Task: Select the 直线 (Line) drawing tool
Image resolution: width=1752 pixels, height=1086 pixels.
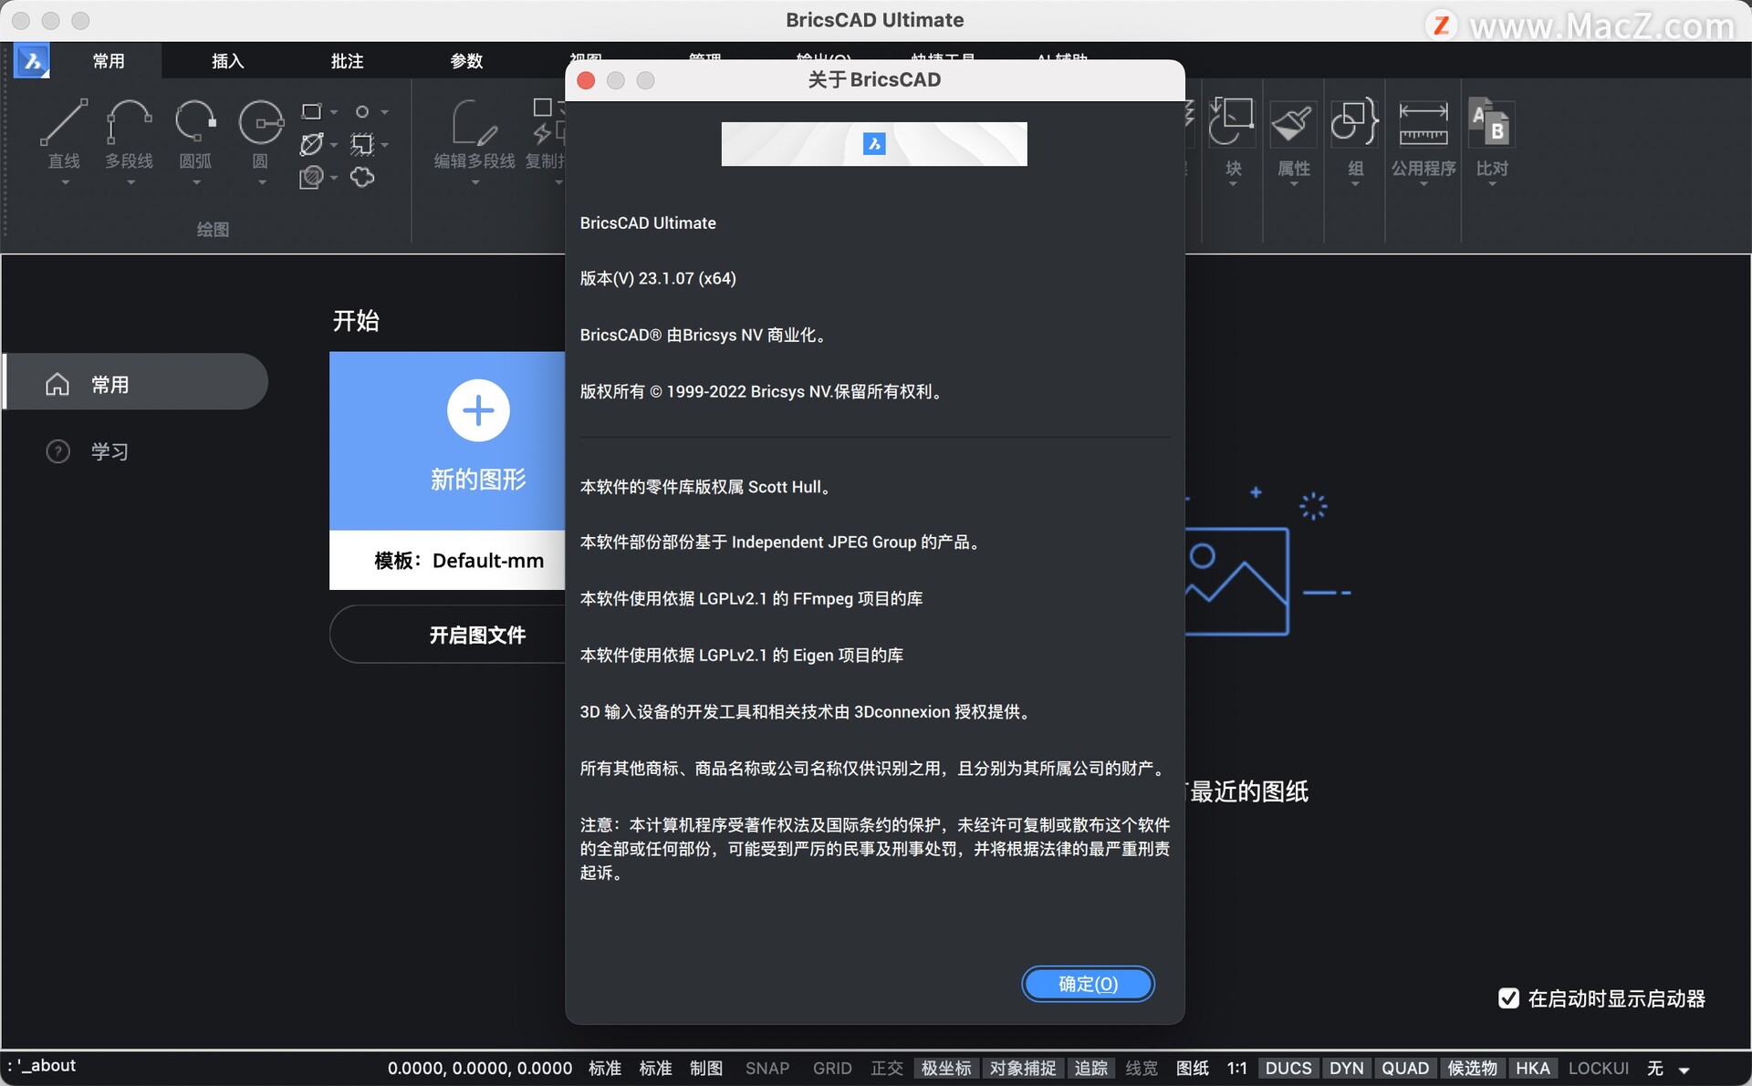Action: coord(63,135)
